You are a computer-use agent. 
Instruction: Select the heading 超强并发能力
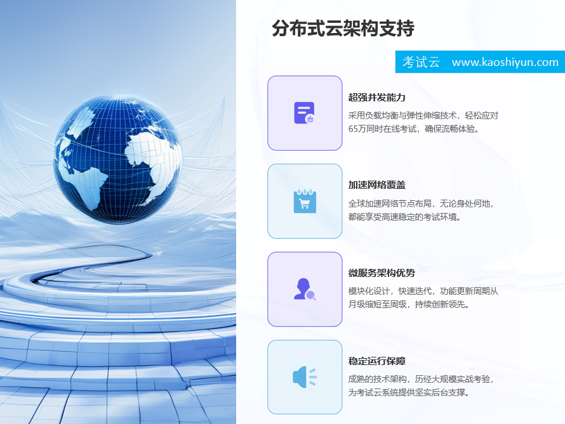click(x=376, y=98)
